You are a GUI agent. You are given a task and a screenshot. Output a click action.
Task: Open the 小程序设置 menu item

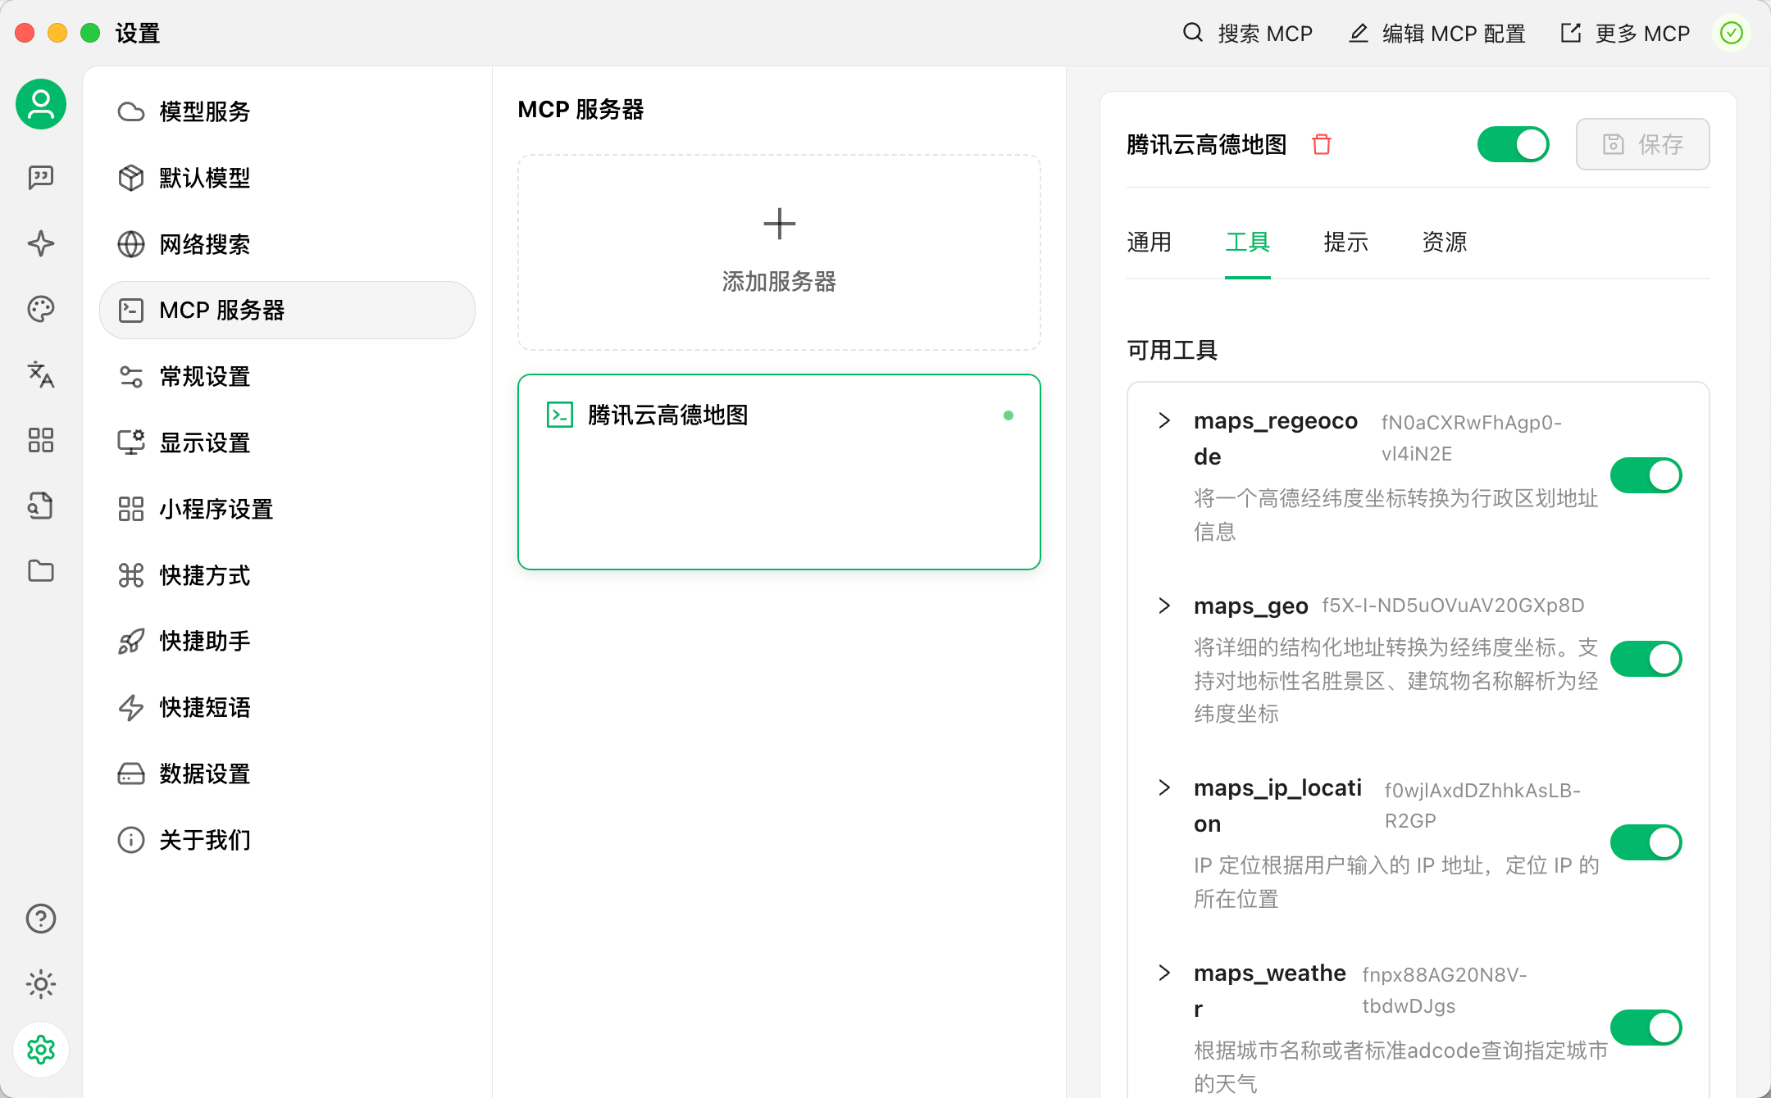click(x=287, y=509)
